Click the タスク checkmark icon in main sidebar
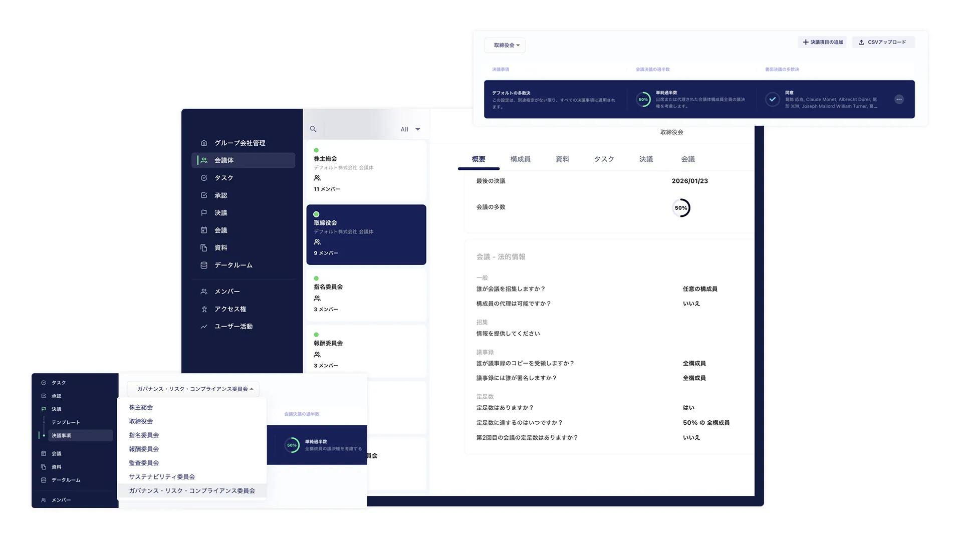 (x=204, y=178)
